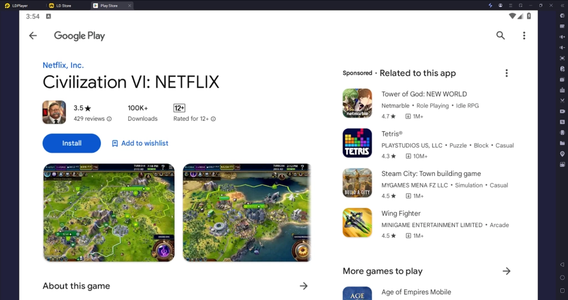Image resolution: width=568 pixels, height=300 pixels.
Task: Open Google Play search
Action: 500,35
